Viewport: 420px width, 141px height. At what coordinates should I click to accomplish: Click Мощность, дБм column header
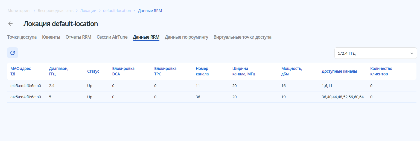pos(291,71)
